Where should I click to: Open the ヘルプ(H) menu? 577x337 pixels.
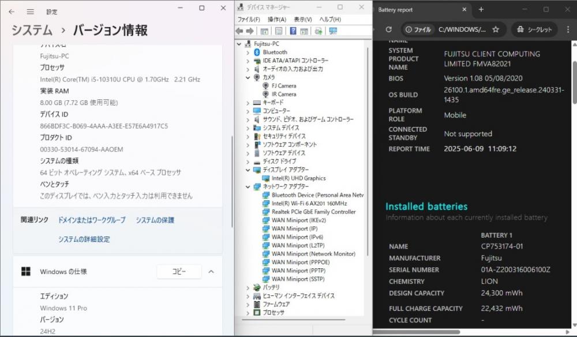click(x=330, y=20)
